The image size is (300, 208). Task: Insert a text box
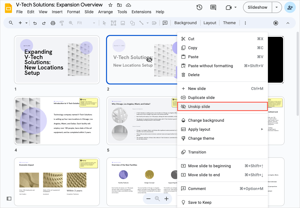click(x=114, y=23)
